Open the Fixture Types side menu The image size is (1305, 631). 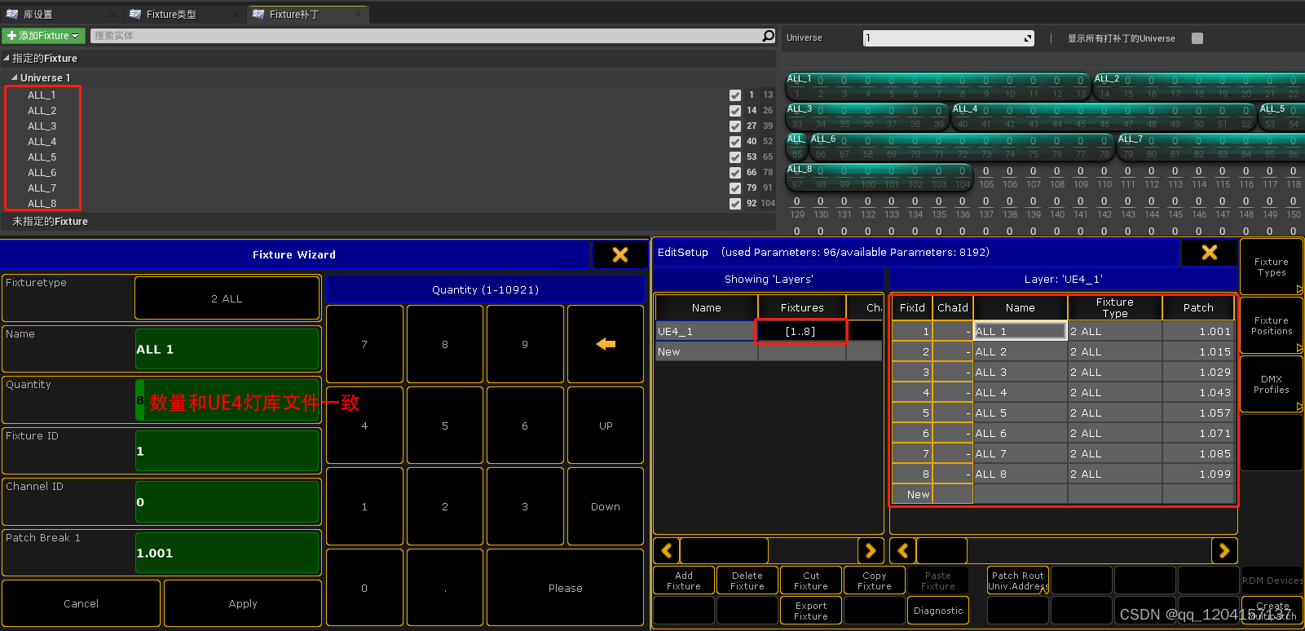point(1271,267)
